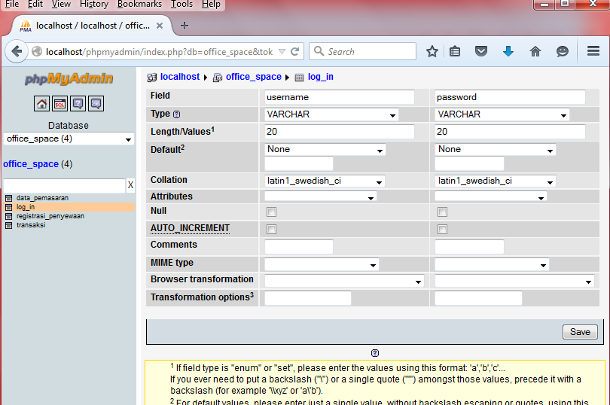The width and height of the screenshot is (610, 405).
Task: Click the table filter input in sidebar
Action: (65, 185)
